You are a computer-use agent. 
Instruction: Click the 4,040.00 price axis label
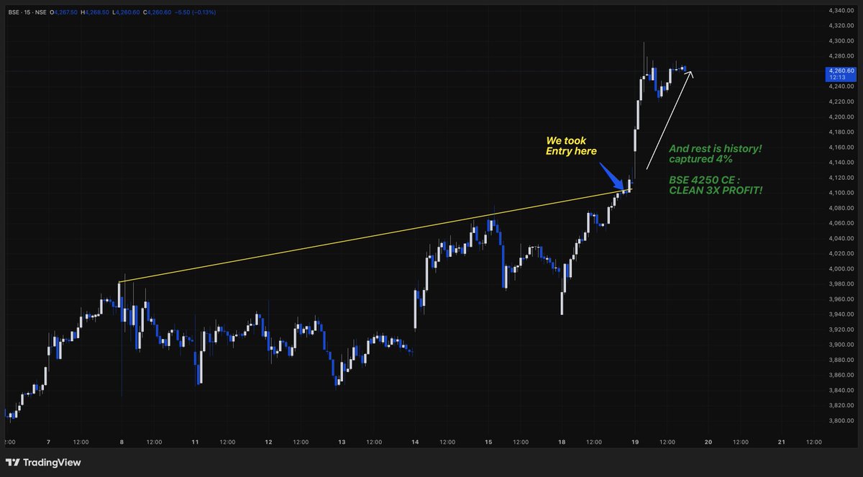[x=840, y=238]
